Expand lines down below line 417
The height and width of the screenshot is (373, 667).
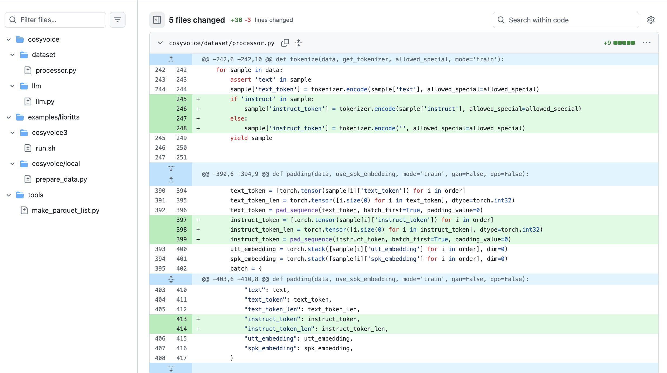click(171, 369)
